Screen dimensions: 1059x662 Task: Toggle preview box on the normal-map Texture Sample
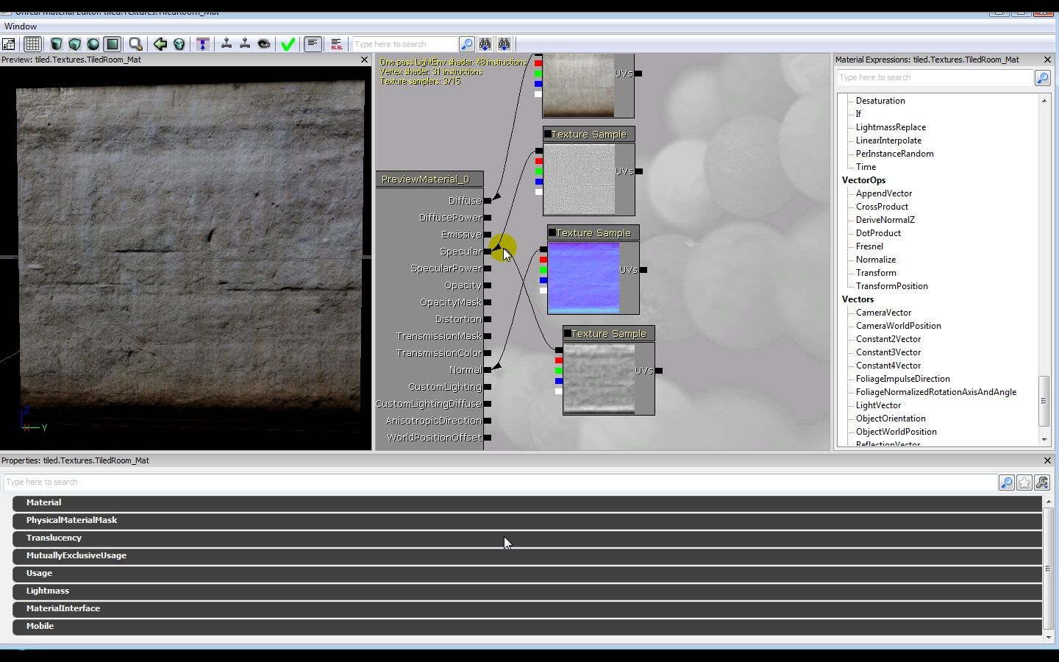[552, 233]
